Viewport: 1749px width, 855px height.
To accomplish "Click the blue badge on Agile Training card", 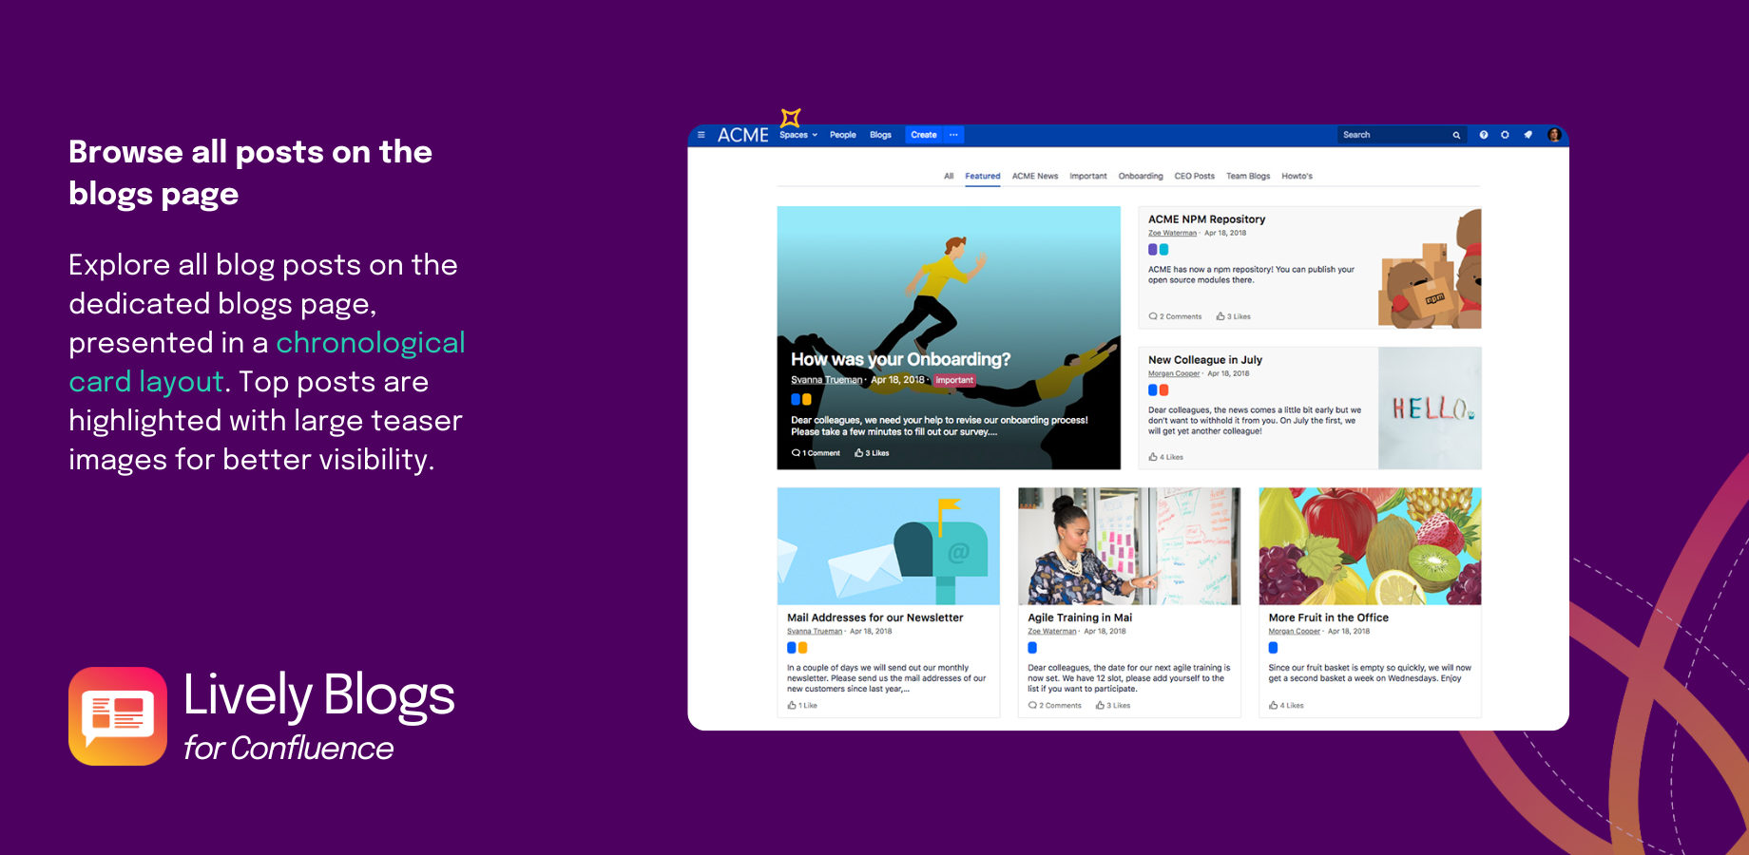I will pos(1032,648).
